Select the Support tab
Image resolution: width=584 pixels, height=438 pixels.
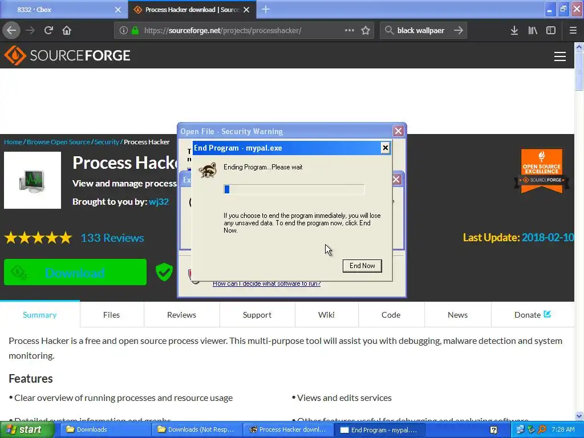coord(257,315)
